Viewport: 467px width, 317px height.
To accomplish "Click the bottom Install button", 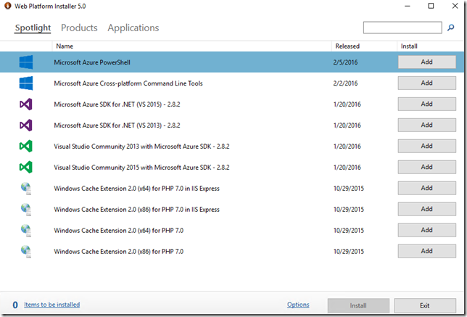I will point(358,305).
